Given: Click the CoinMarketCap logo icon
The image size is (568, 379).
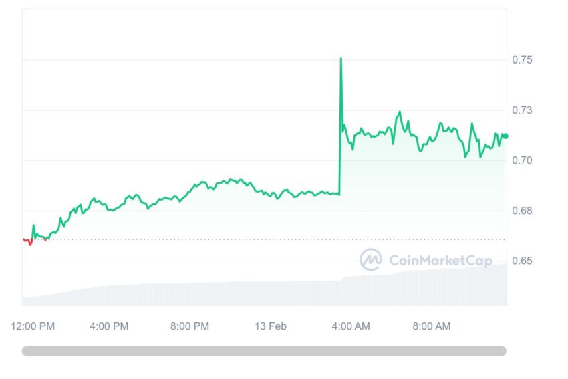Looking at the screenshot, I should pos(371,259).
